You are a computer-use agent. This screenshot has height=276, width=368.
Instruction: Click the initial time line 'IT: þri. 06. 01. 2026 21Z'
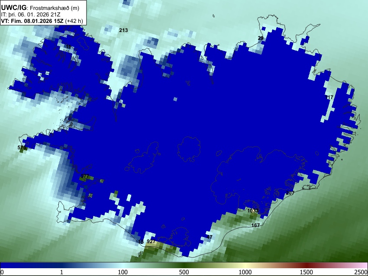pyautogui.click(x=30, y=15)
